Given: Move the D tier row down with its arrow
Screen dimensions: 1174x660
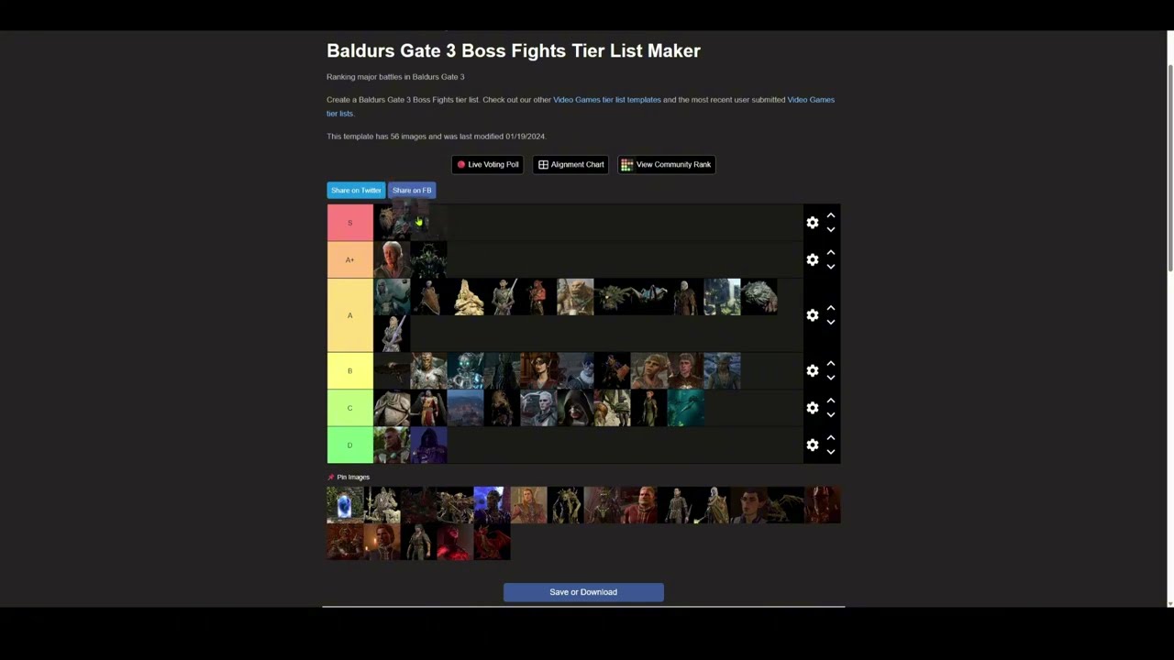Looking at the screenshot, I should (x=831, y=453).
